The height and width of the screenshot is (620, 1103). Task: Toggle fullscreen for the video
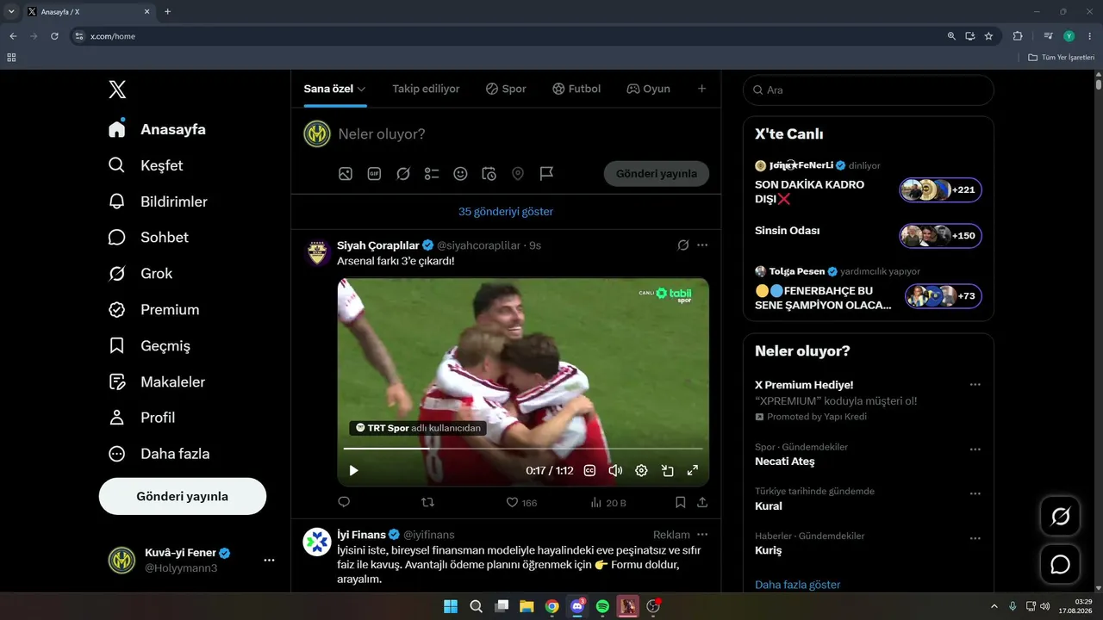coord(692,471)
